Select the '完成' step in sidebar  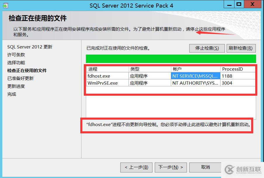click(x=12, y=94)
